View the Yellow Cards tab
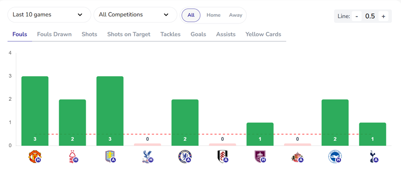 tap(263, 34)
